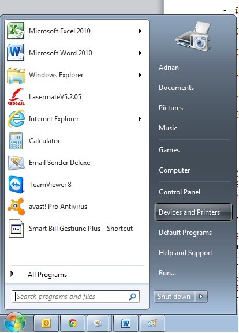Click the magnifier icon in the search box

(132, 297)
